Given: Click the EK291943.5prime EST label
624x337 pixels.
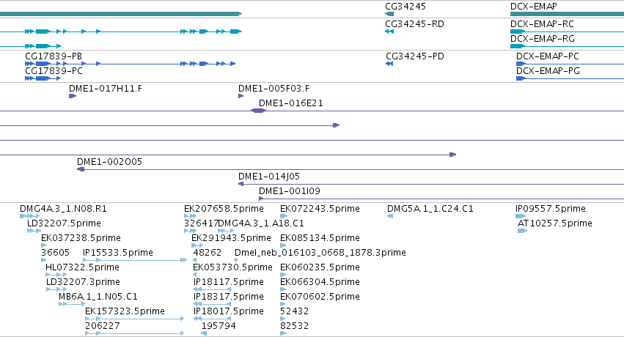Looking at the screenshot, I should click(231, 237).
